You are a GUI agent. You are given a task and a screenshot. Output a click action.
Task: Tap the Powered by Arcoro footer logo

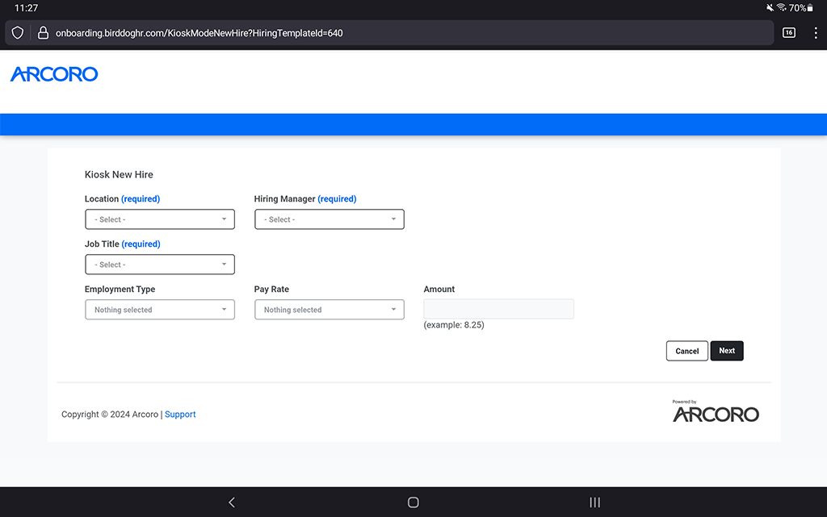716,411
